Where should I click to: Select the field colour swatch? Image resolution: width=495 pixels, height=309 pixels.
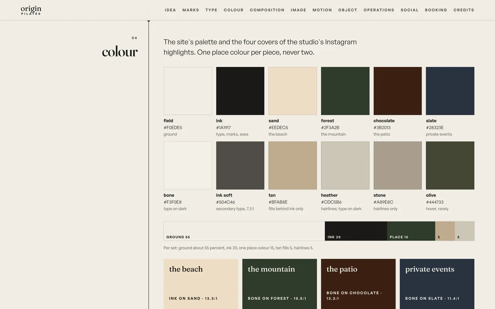point(188,91)
